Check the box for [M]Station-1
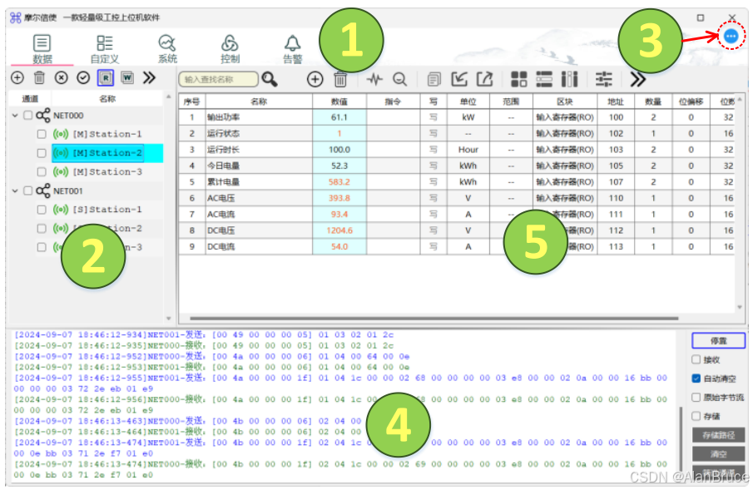The width and height of the screenshot is (753, 490). click(x=41, y=134)
